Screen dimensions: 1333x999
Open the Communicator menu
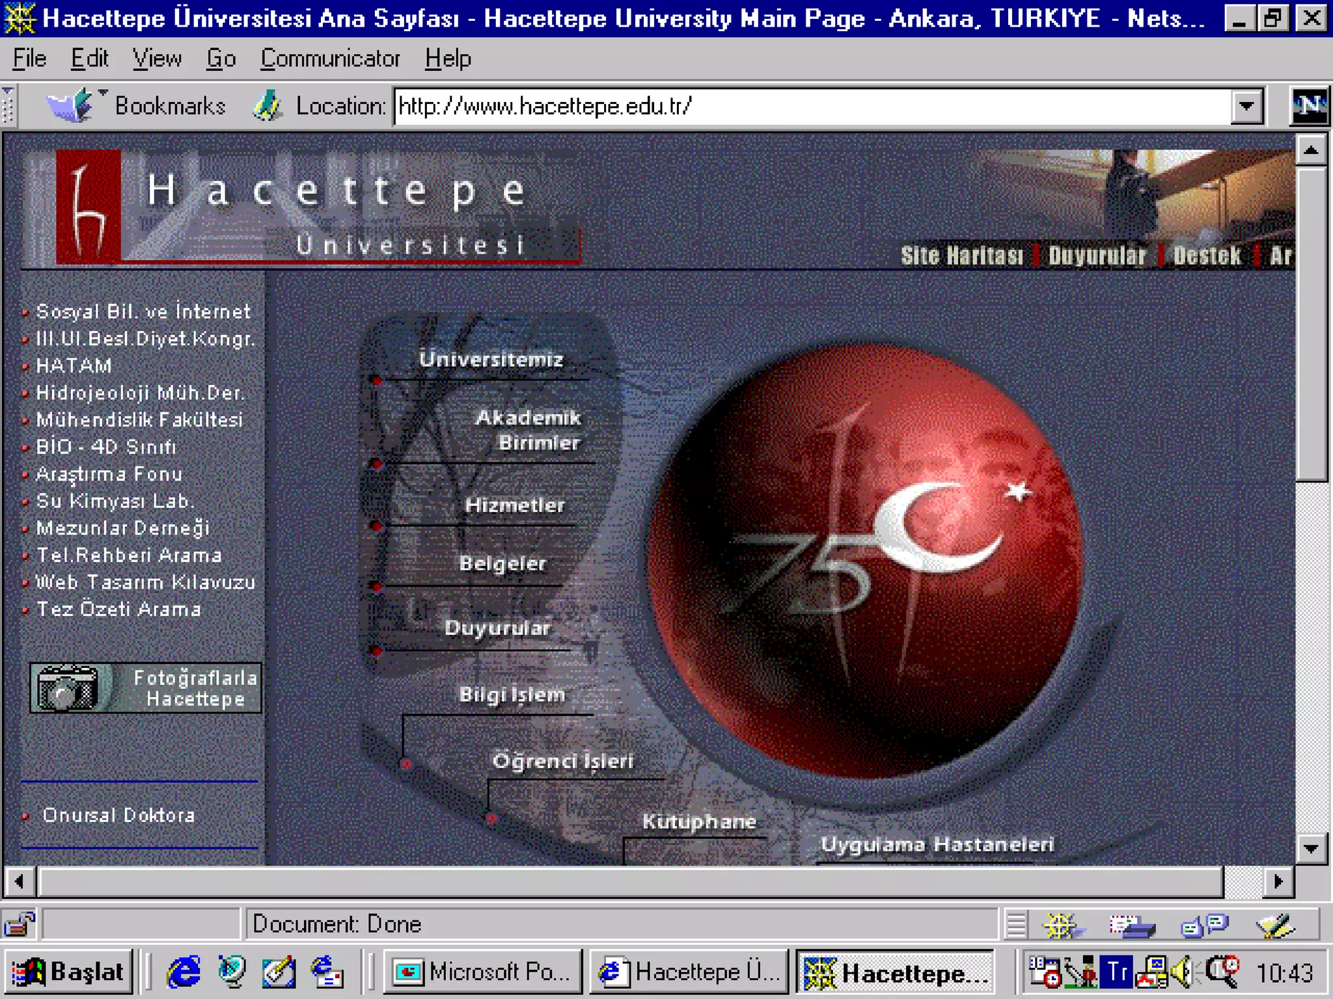pos(330,59)
